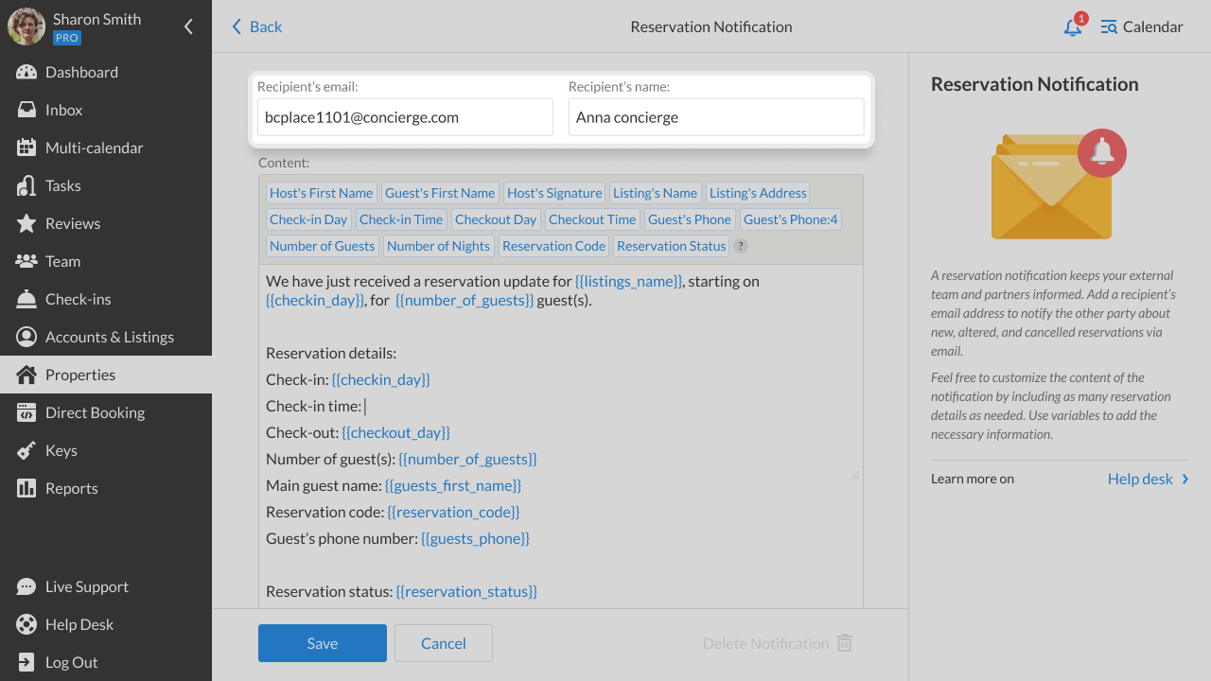The image size is (1211, 681).
Task: Click the Recipient's email input field
Action: coord(405,117)
